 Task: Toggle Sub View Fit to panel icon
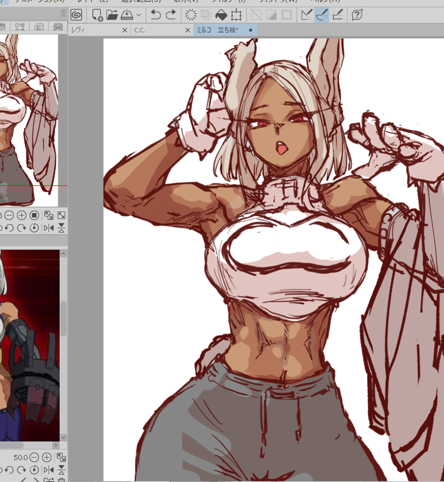tap(62, 457)
